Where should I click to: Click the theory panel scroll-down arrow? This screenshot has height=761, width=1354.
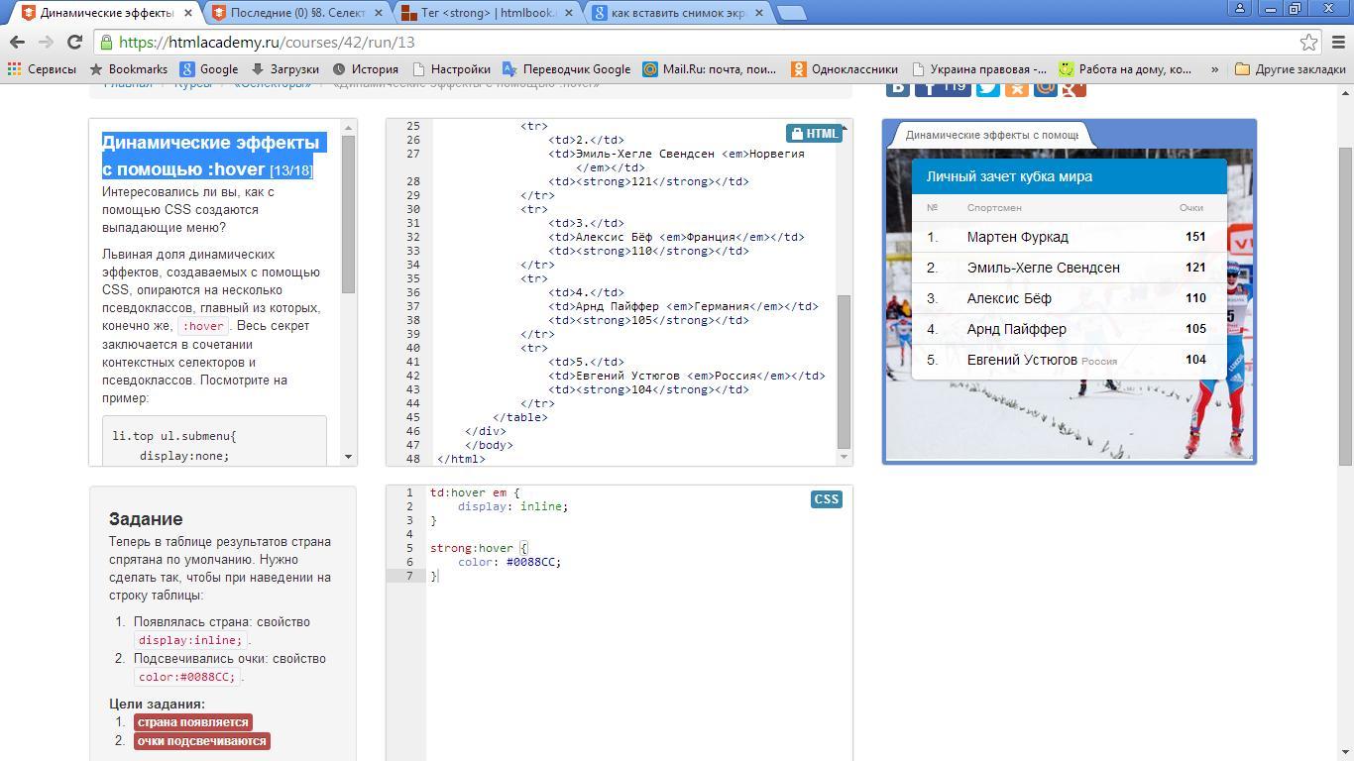tap(349, 457)
